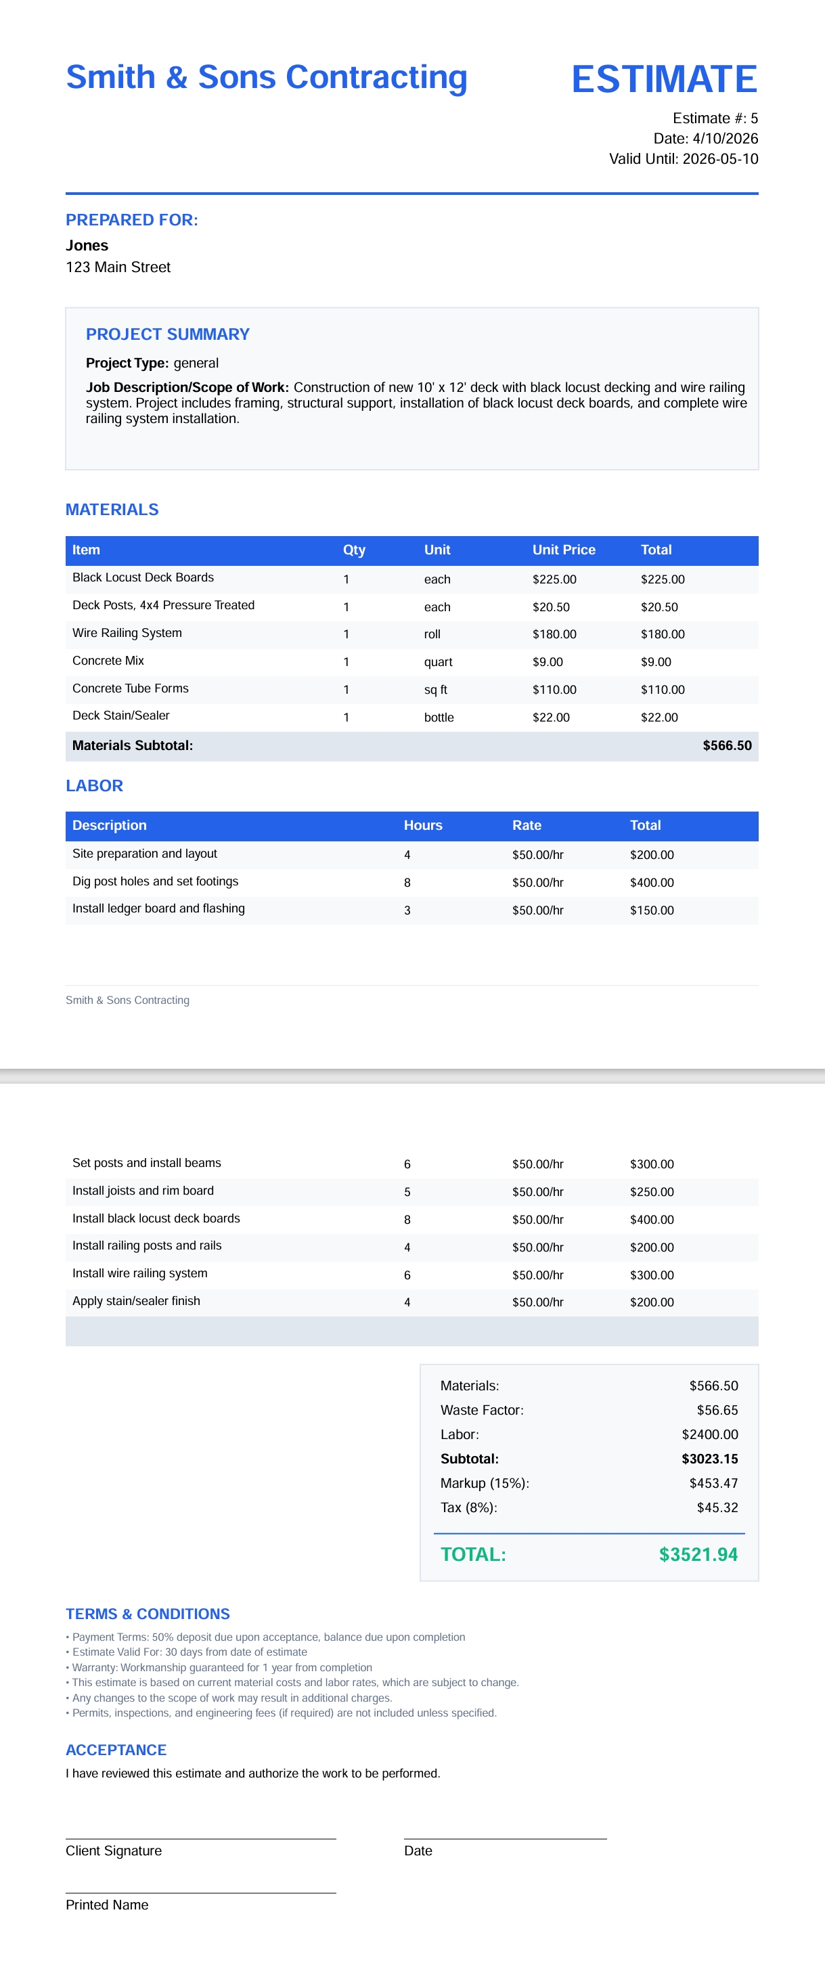Select the client name Jones
The image size is (825, 1967).
[87, 245]
